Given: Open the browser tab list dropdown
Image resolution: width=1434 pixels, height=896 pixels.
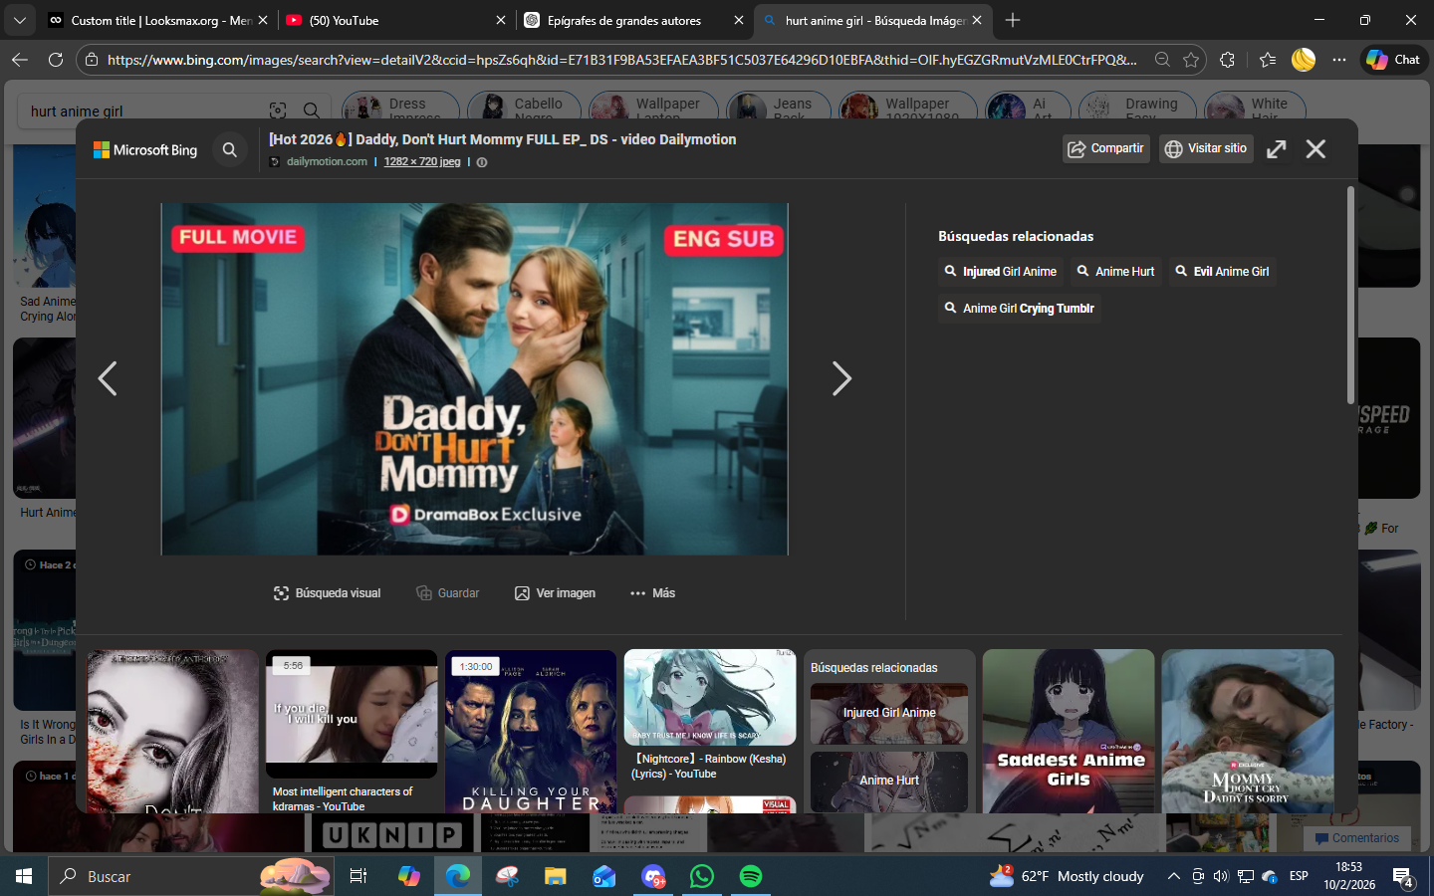Looking at the screenshot, I should (x=20, y=21).
